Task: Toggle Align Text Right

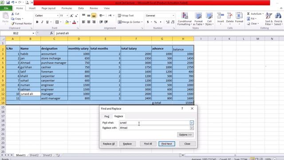Action: [94, 22]
